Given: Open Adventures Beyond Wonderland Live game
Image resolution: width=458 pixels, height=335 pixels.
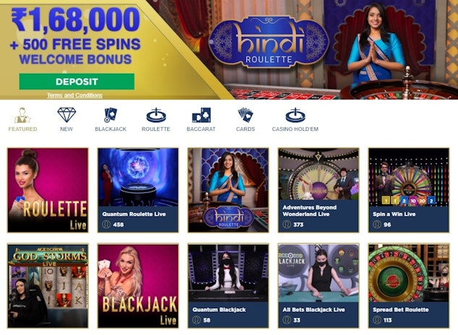Looking at the screenshot, I should pos(318,190).
